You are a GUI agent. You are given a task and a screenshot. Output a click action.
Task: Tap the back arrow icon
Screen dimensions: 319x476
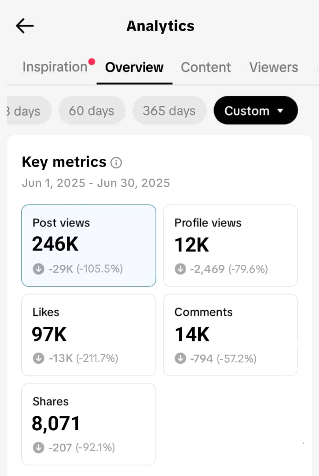25,26
